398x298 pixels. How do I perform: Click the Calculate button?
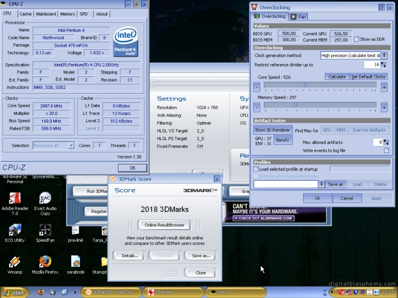pos(337,77)
